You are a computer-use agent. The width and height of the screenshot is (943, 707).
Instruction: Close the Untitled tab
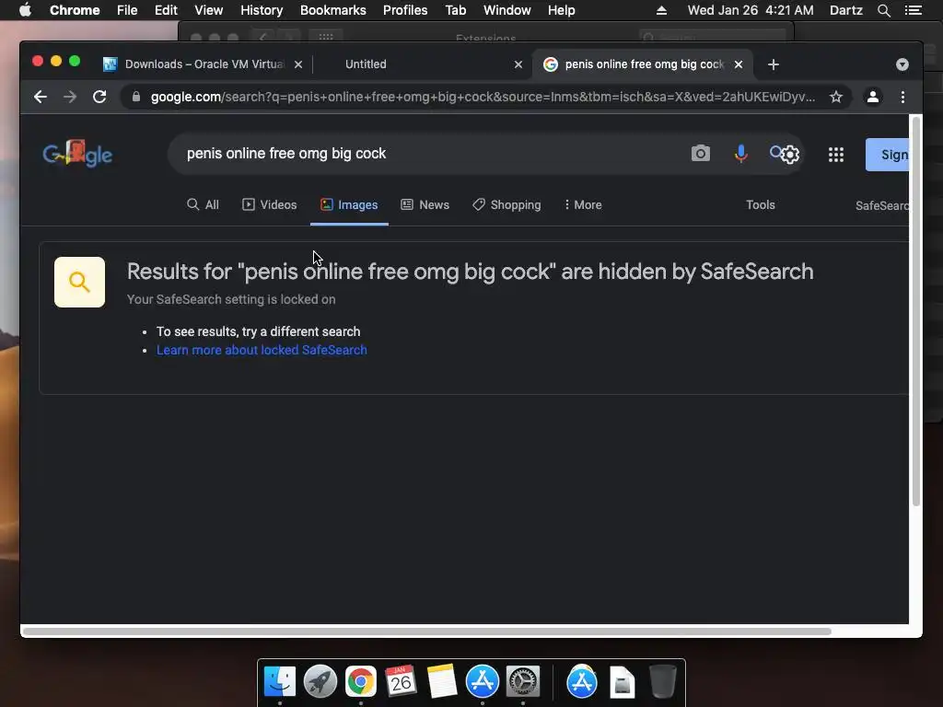(518, 64)
